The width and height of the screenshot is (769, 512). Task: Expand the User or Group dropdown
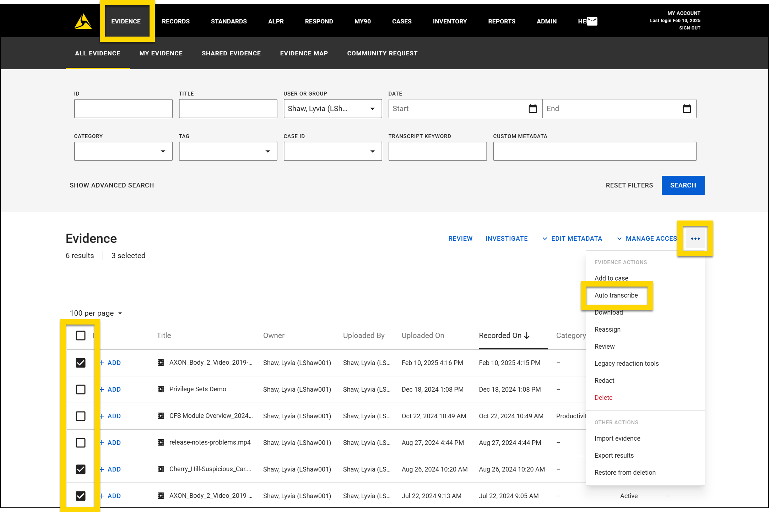coord(372,109)
